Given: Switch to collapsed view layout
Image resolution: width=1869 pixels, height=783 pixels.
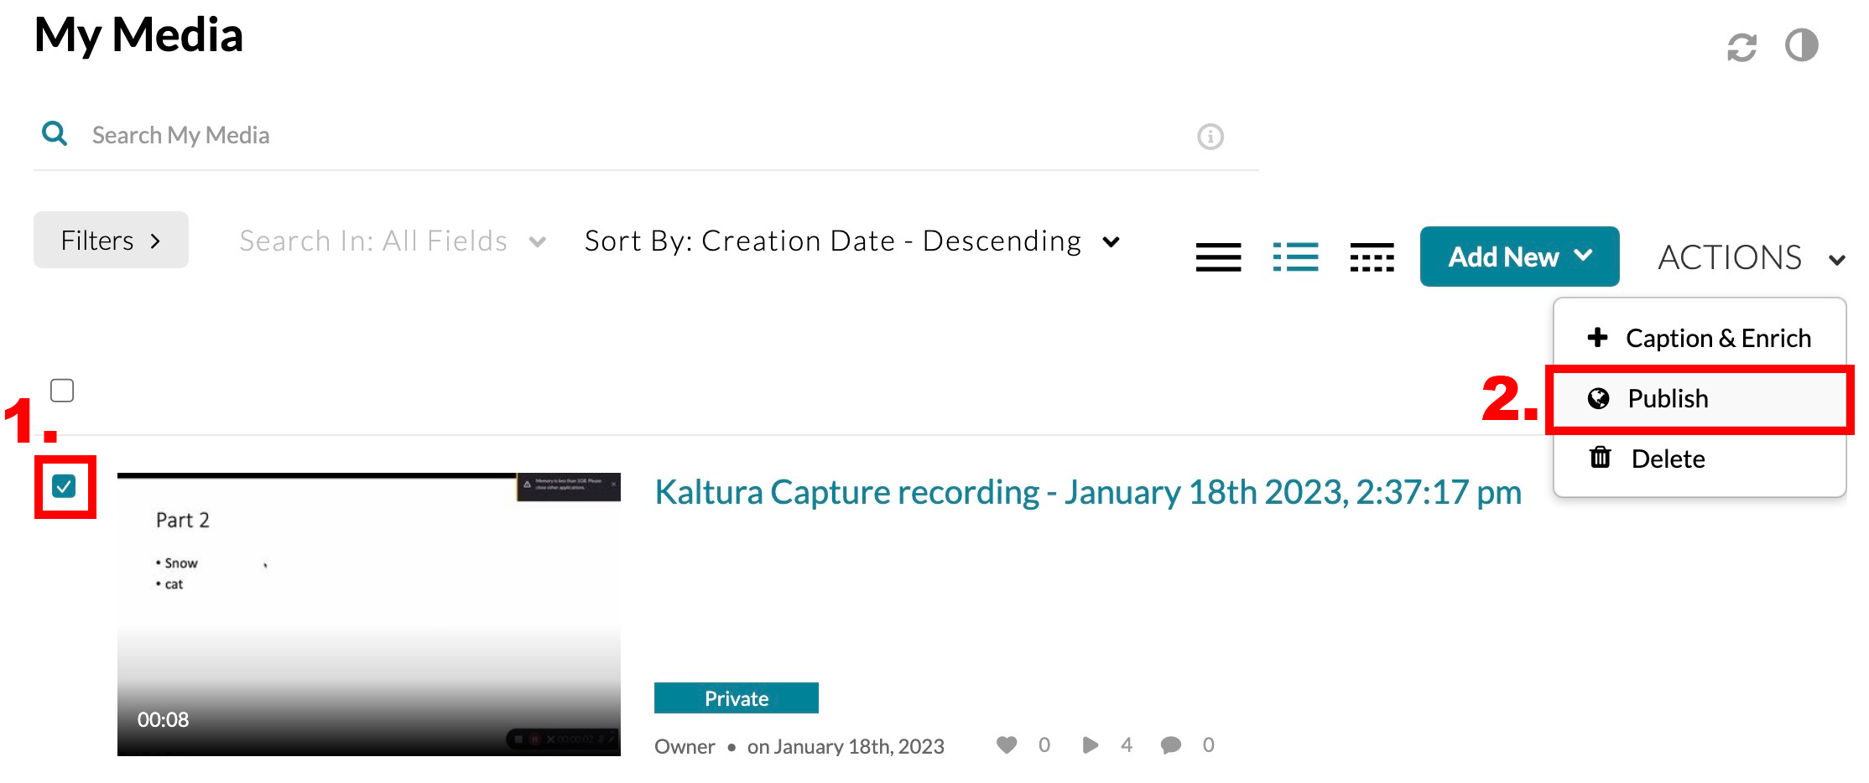Looking at the screenshot, I should 1219,257.
